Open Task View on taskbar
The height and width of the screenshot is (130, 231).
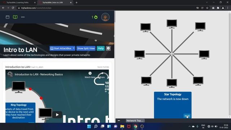click(103, 126)
